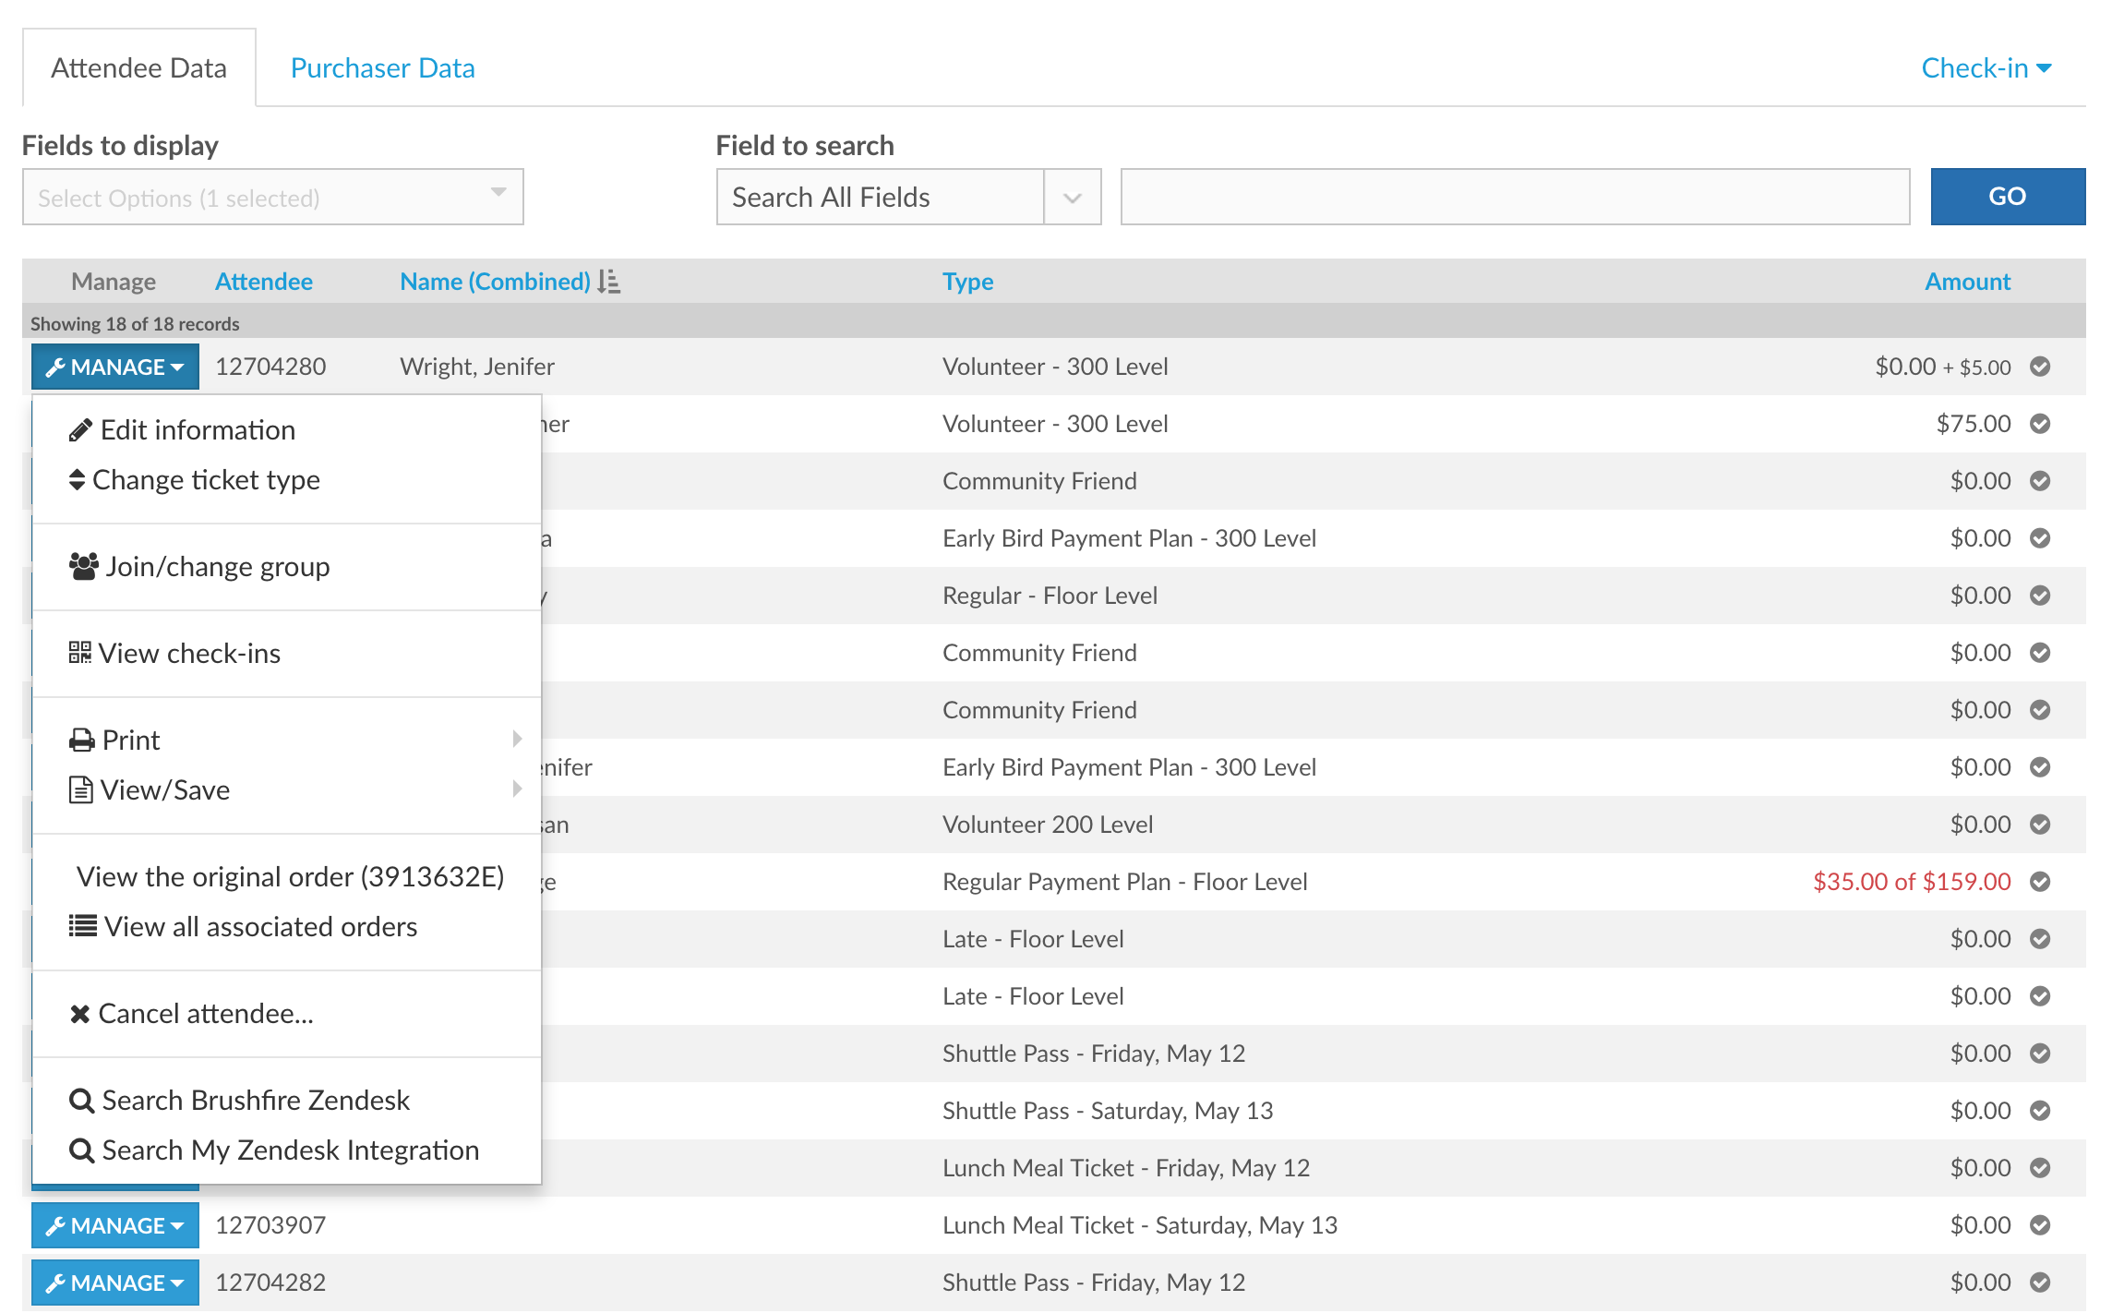Choose Cancel attendee... option
The height and width of the screenshot is (1313, 2112).
(x=287, y=1014)
